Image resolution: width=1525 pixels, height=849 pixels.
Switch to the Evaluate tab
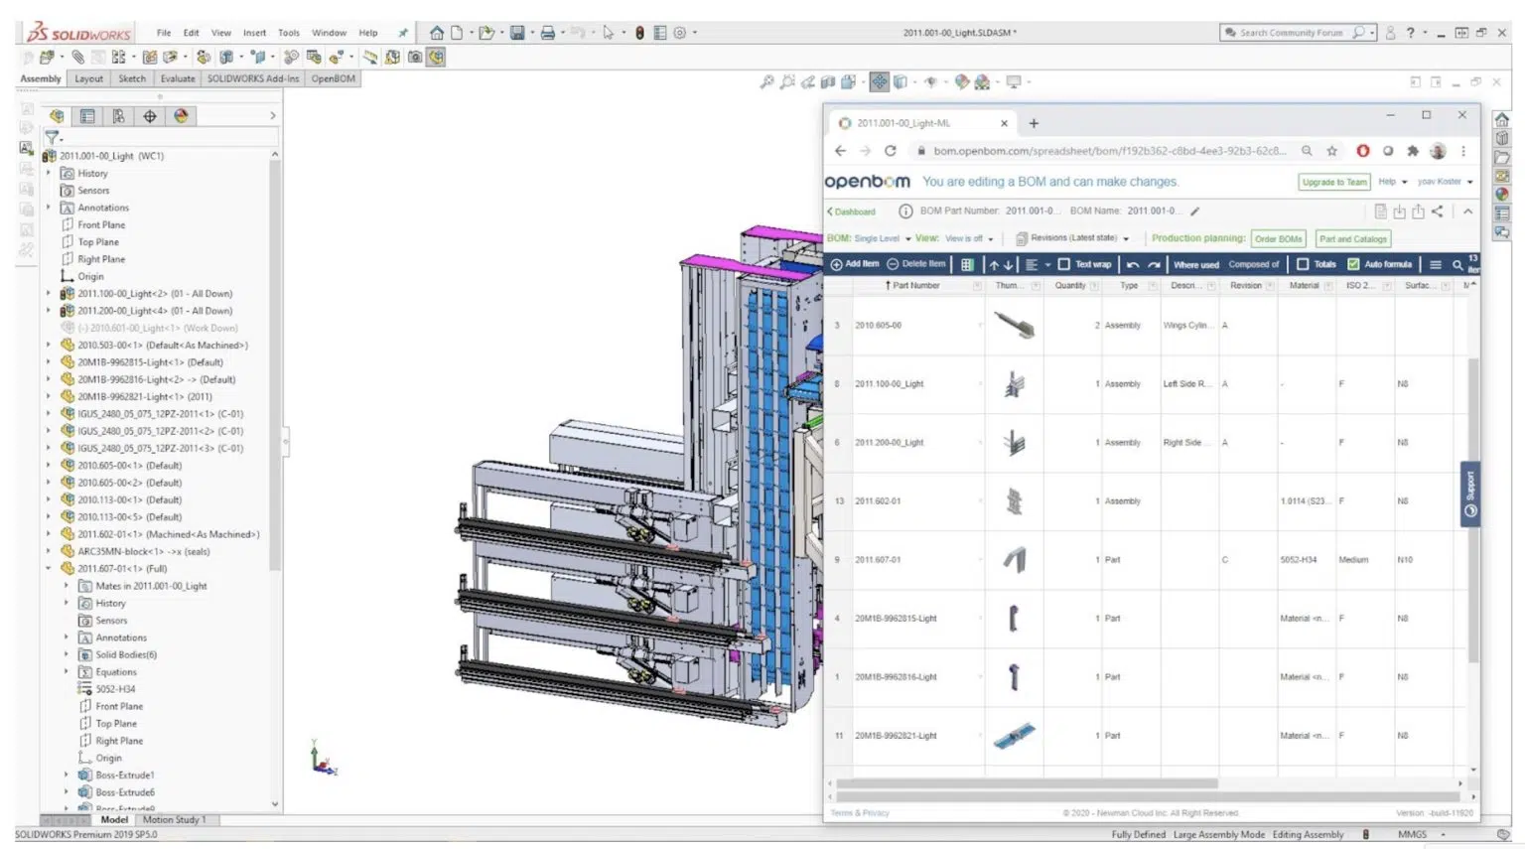[178, 78]
